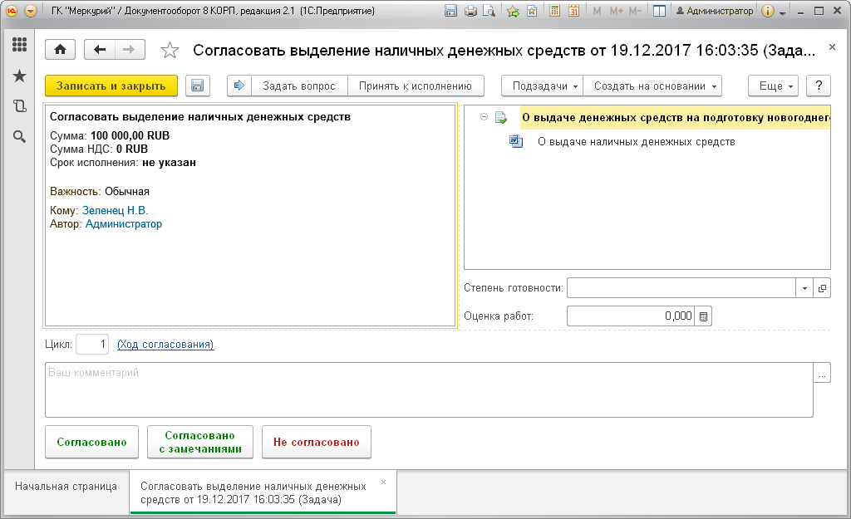Open the Создать на основании dropdown
Image resolution: width=851 pixels, height=519 pixels.
pyautogui.click(x=653, y=86)
